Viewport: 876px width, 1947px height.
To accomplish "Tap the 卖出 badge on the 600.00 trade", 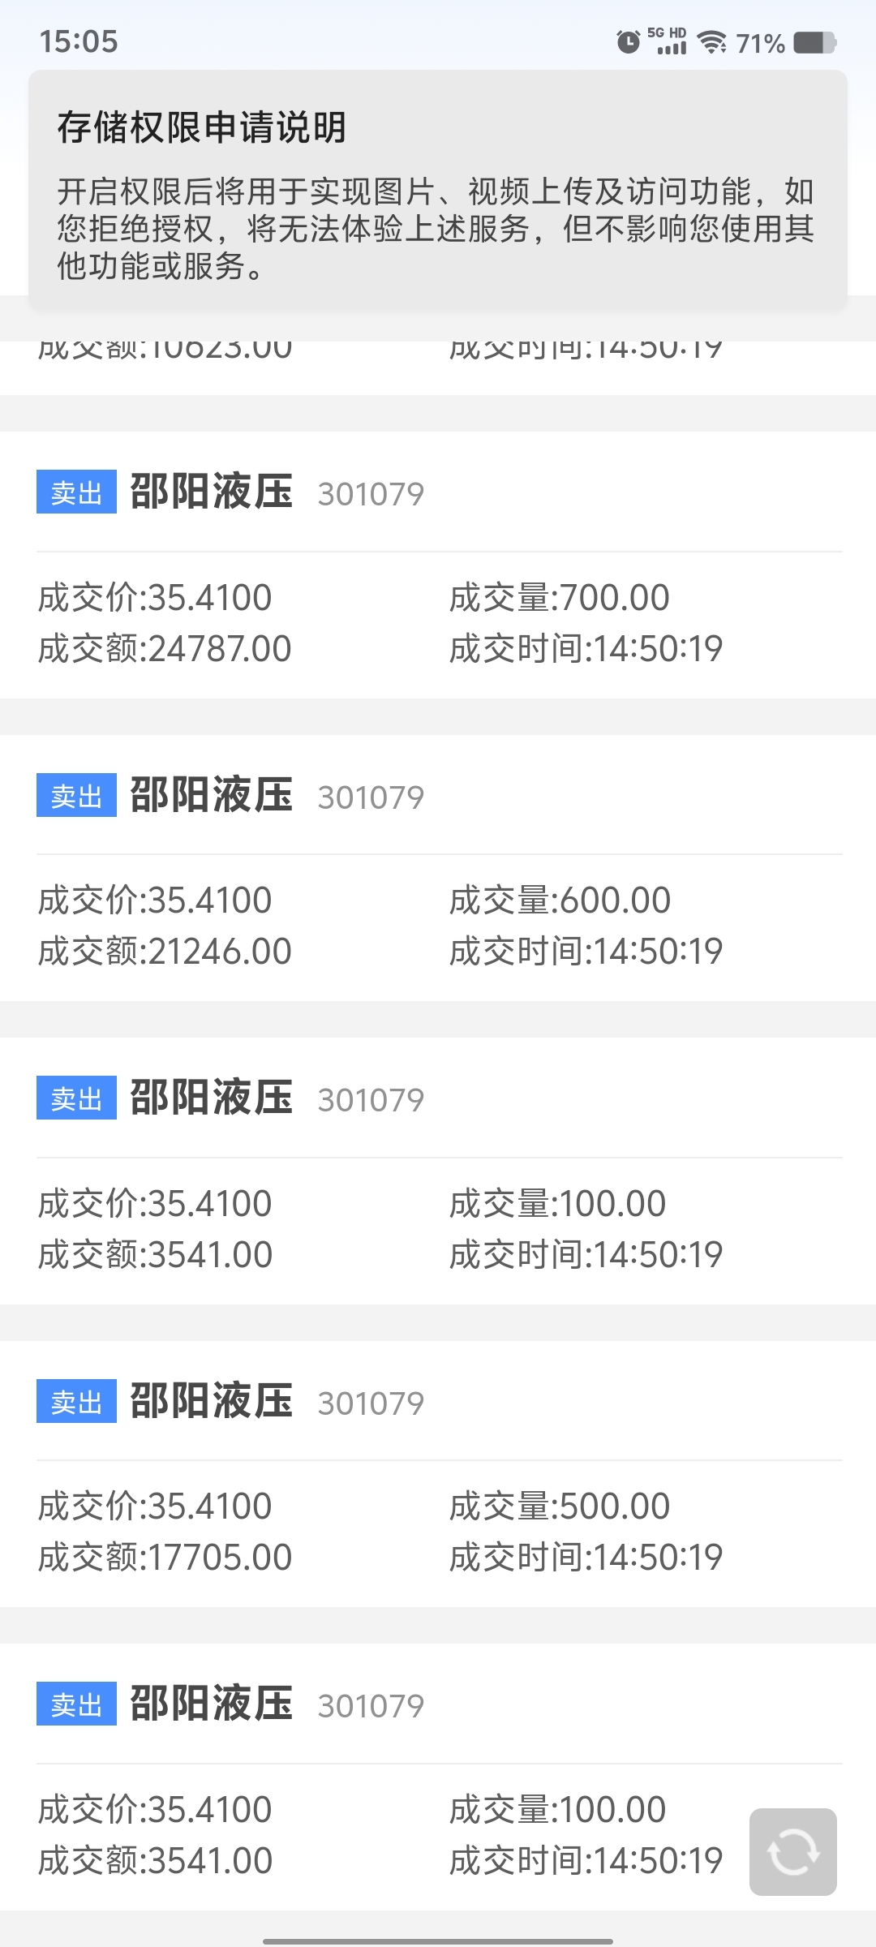I will (76, 795).
